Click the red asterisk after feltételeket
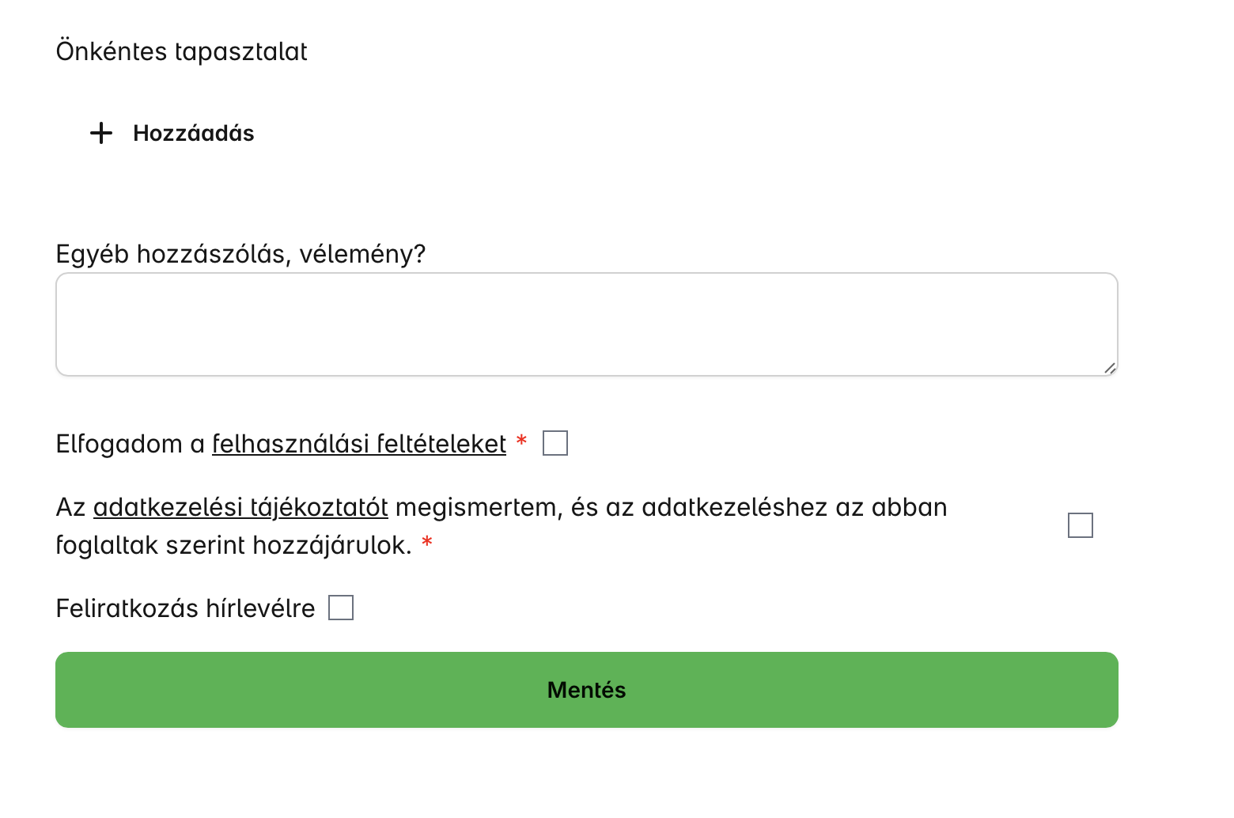1234x818 pixels. point(521,441)
